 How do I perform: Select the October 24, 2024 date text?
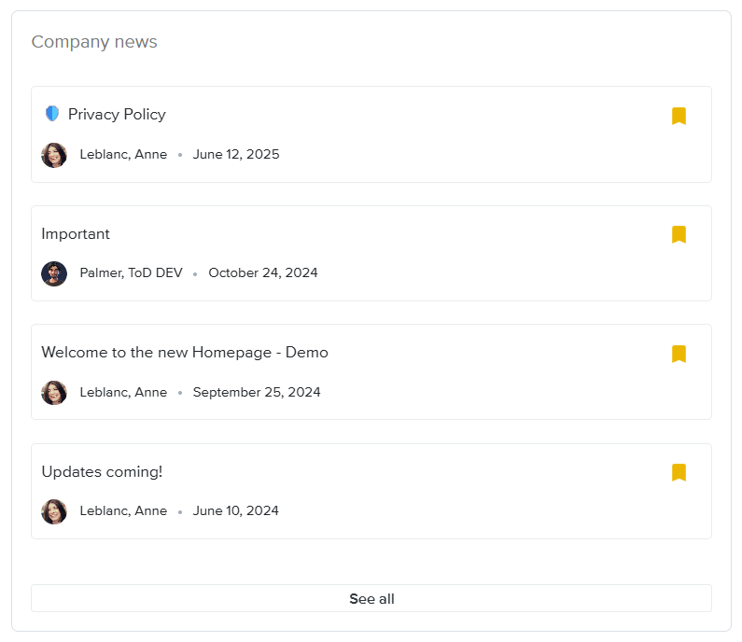click(x=263, y=273)
